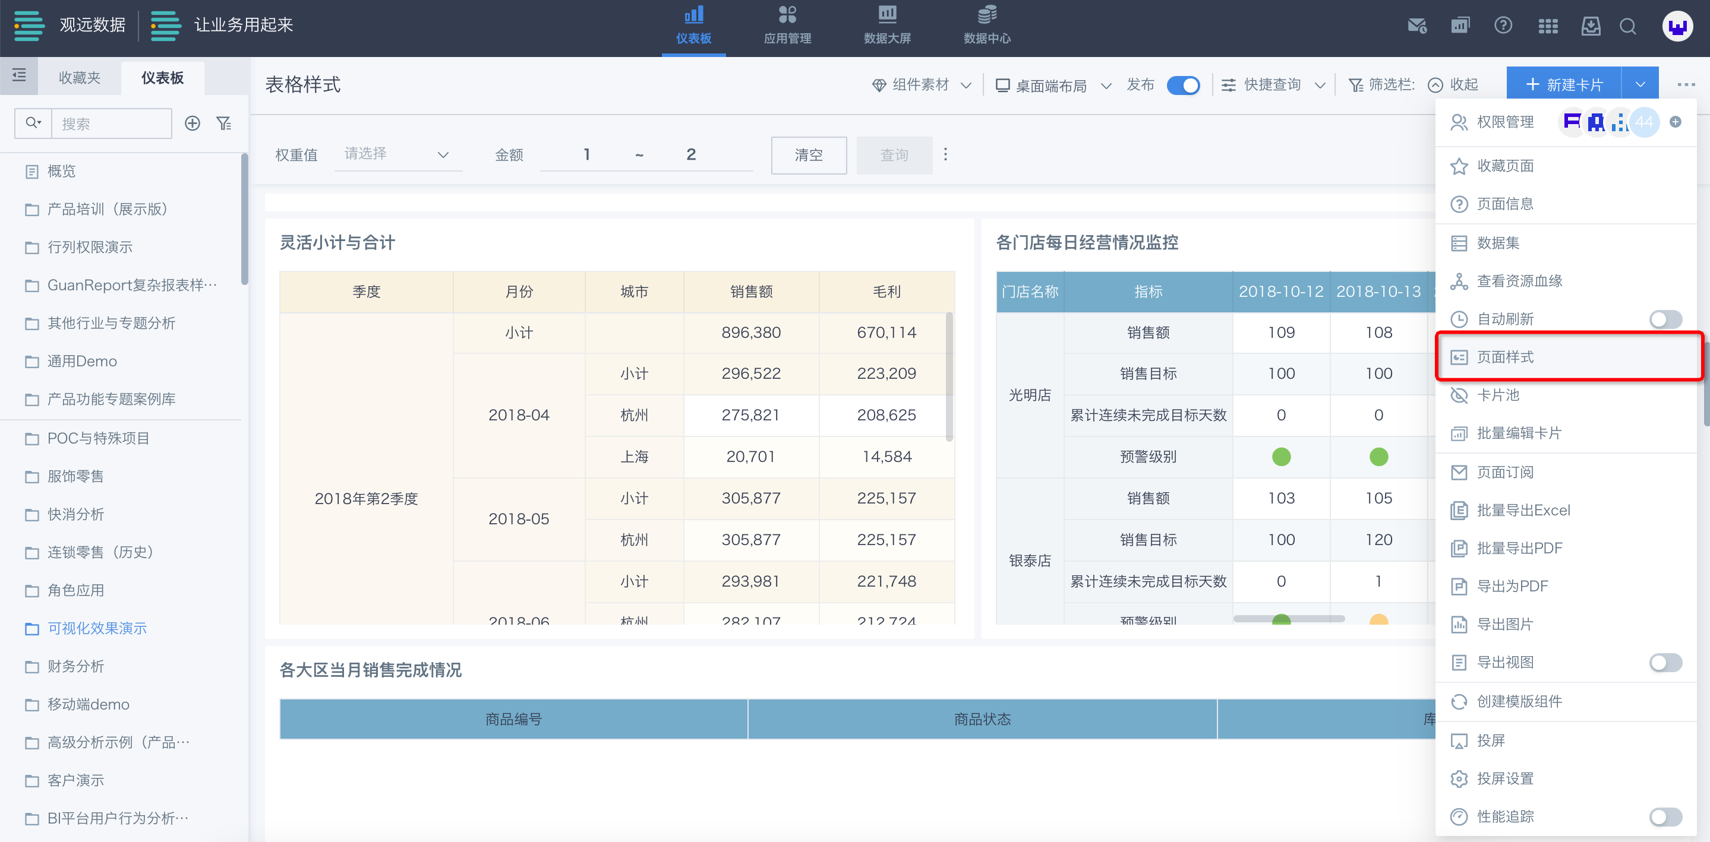The width and height of the screenshot is (1710, 842).
Task: Select 批量导出PDF menu entry
Action: 1566,548
